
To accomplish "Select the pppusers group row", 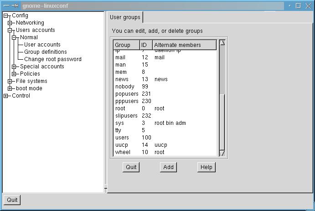I will tap(165, 101).
